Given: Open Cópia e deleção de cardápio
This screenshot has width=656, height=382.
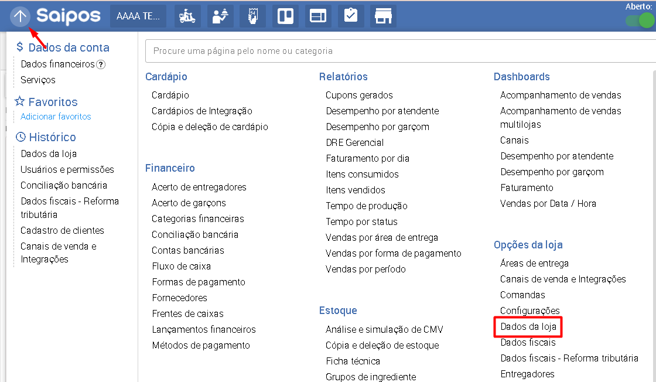Looking at the screenshot, I should (x=210, y=127).
